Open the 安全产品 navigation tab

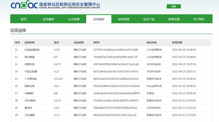pyautogui.click(x=149, y=19)
